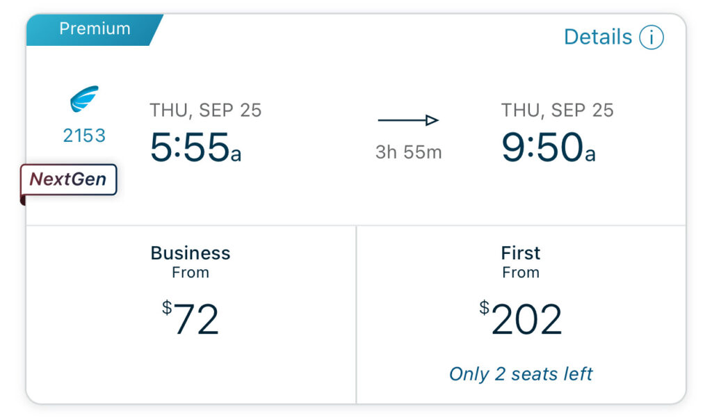The height and width of the screenshot is (420, 712).
Task: Click the $72 Business price
Action: point(191,318)
